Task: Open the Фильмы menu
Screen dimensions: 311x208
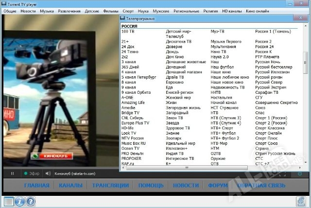Action: [x=111, y=10]
